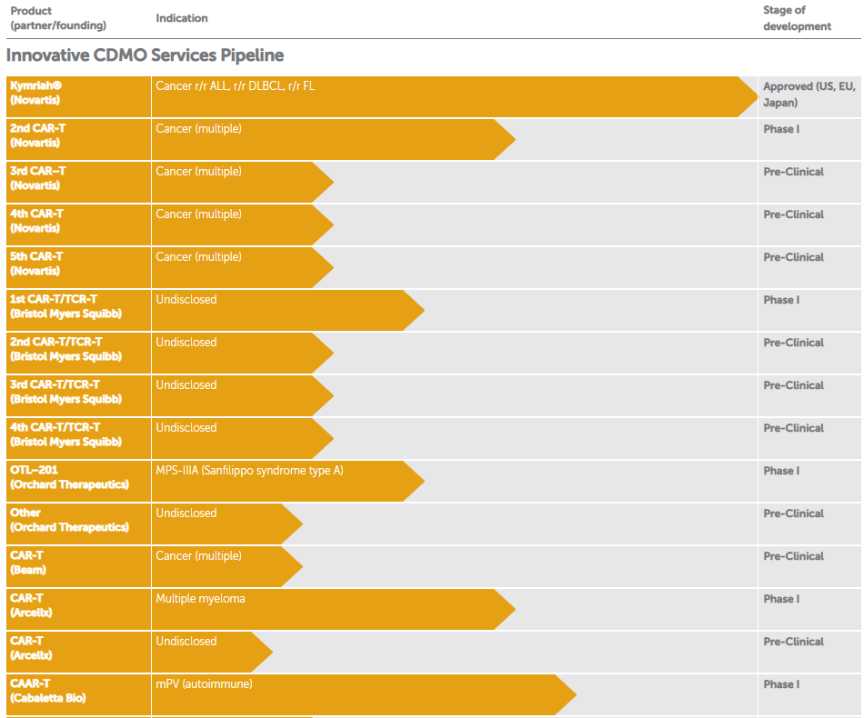The height and width of the screenshot is (718, 864).
Task: Click "Pre-Clinical" in the 2nd CAR-T/TCR-T row
Action: [x=793, y=343]
